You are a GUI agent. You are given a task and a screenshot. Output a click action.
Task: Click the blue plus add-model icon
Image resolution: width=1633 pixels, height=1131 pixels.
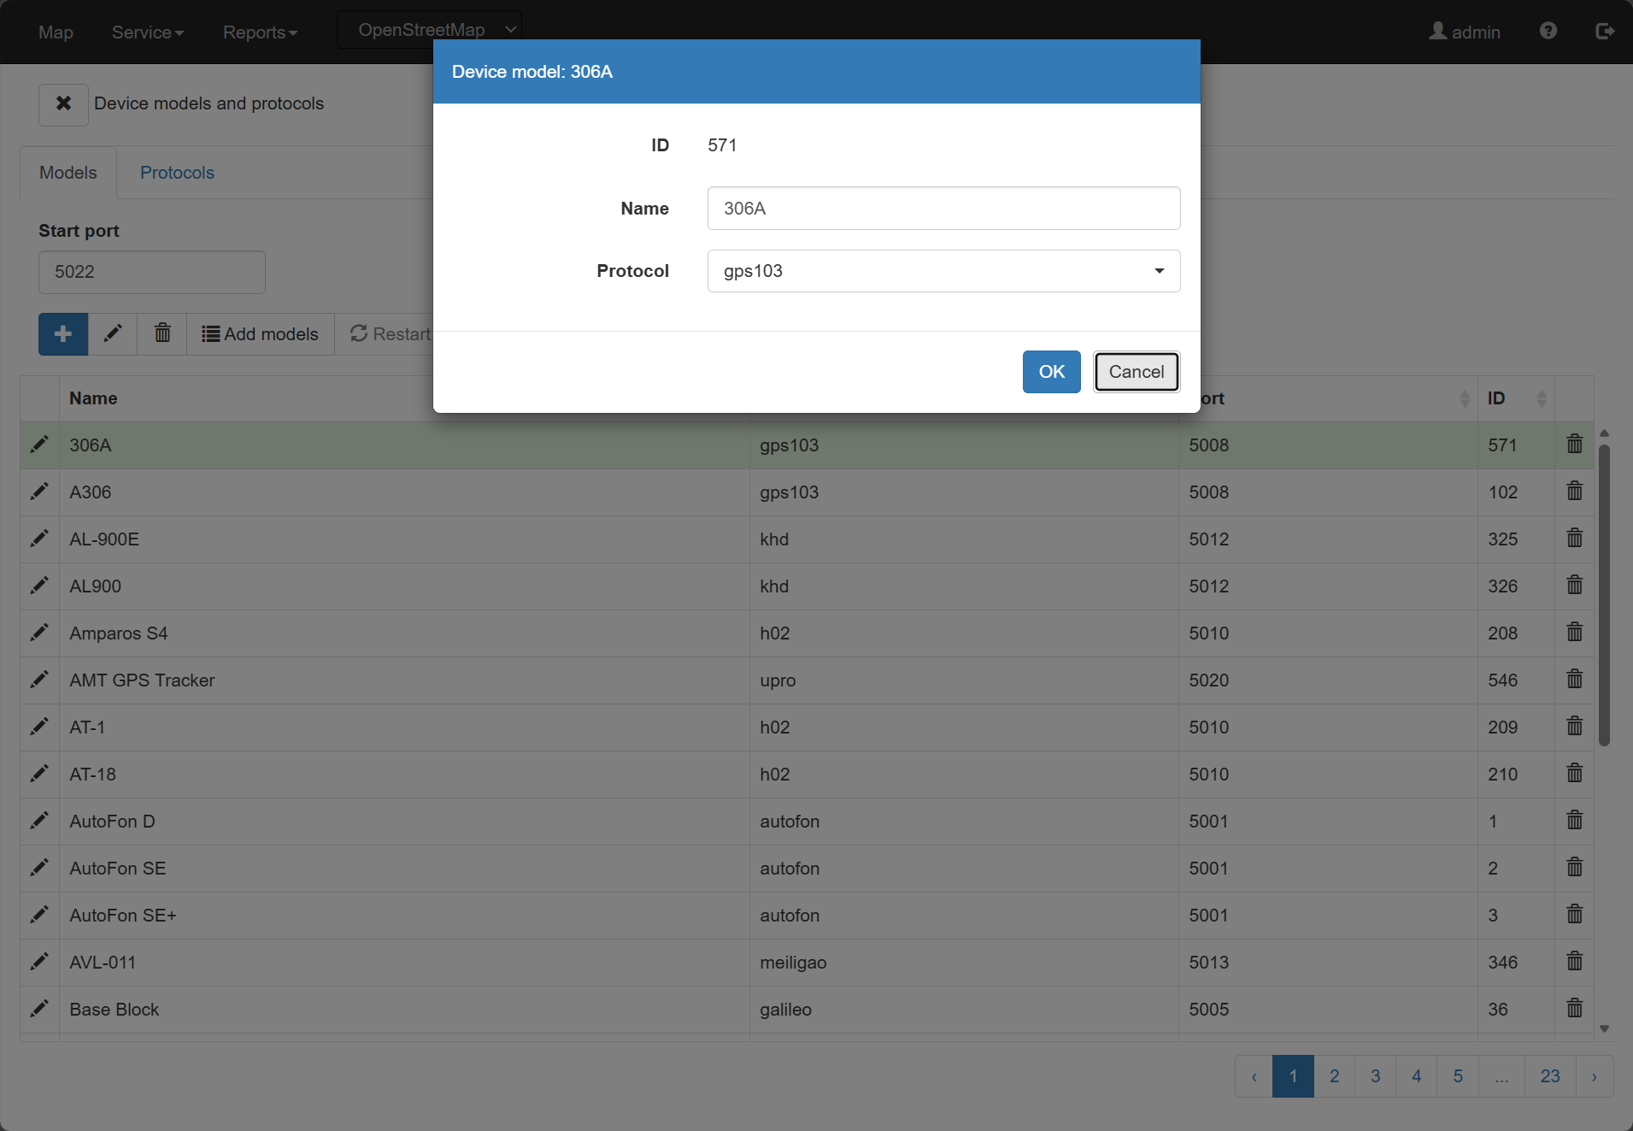coord(63,334)
